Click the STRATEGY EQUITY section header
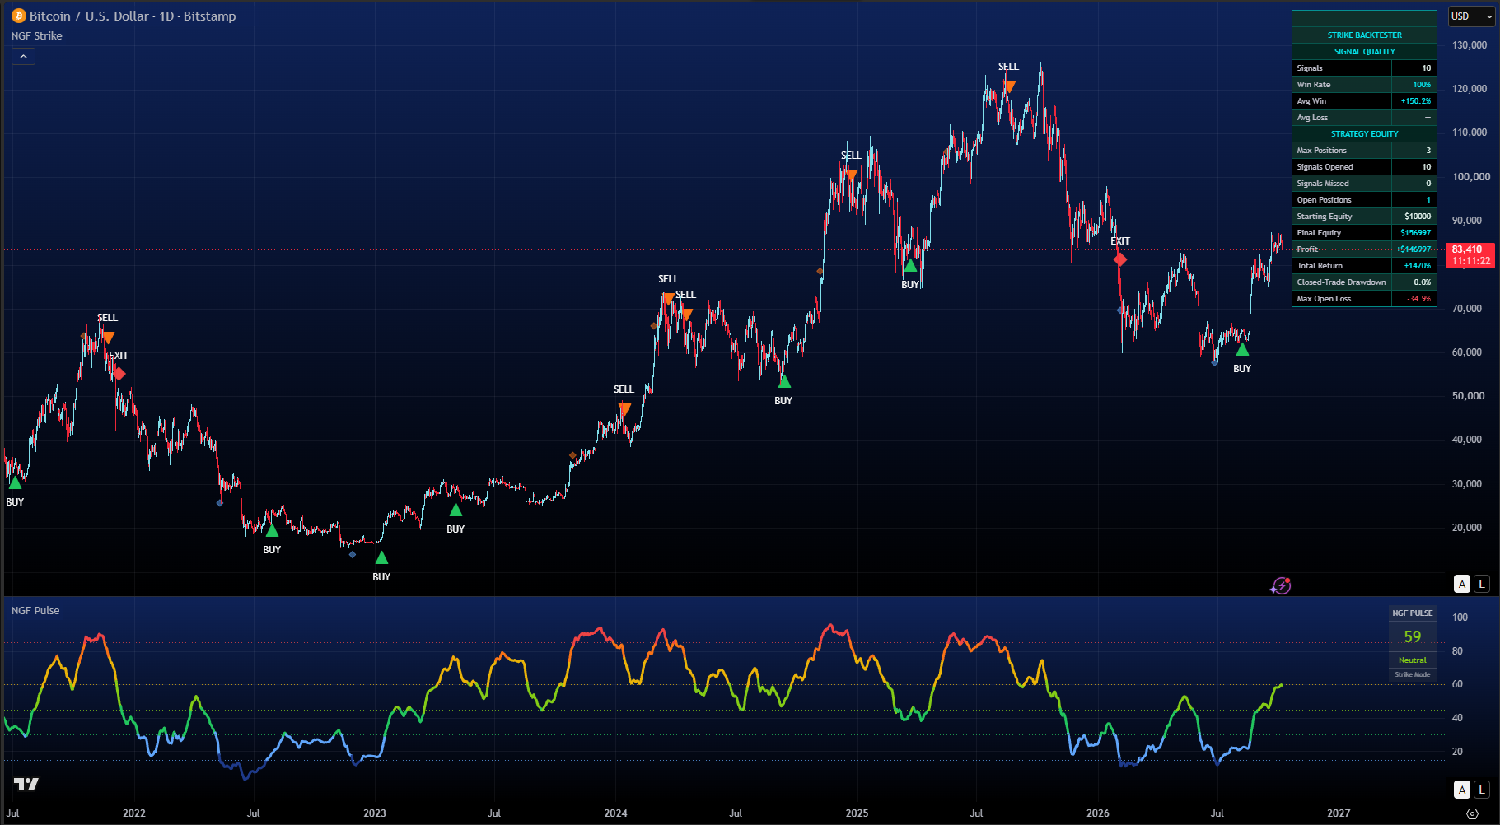Image resolution: width=1500 pixels, height=825 pixels. click(x=1364, y=134)
